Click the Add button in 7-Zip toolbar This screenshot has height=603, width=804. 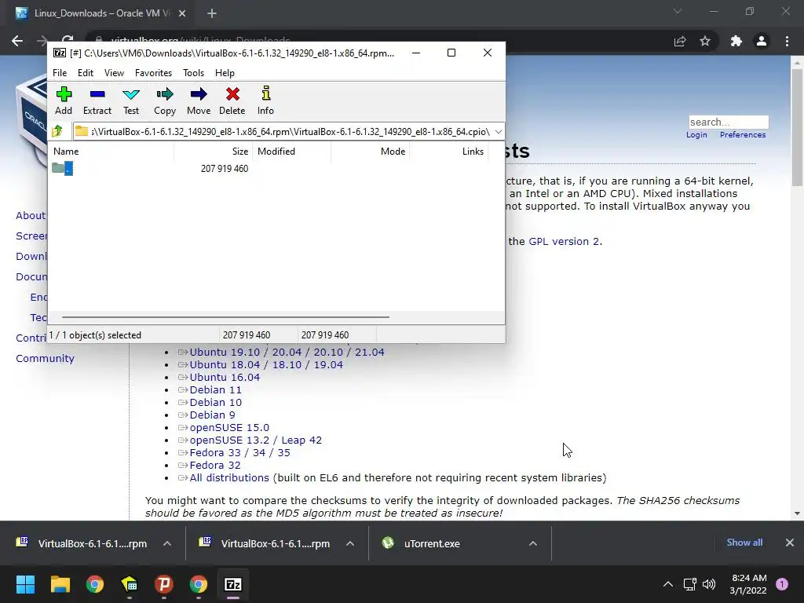(x=64, y=100)
